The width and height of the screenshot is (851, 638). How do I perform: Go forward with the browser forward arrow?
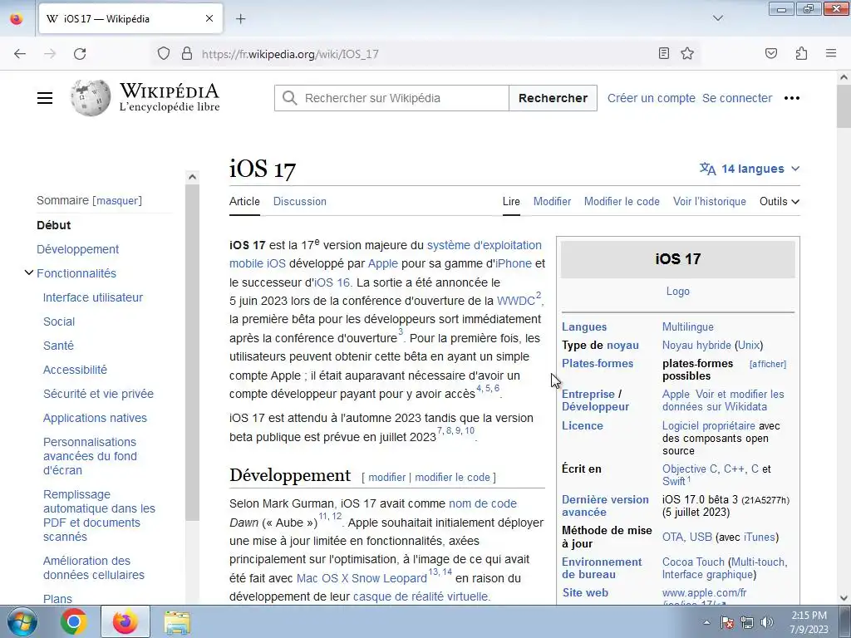coord(50,54)
